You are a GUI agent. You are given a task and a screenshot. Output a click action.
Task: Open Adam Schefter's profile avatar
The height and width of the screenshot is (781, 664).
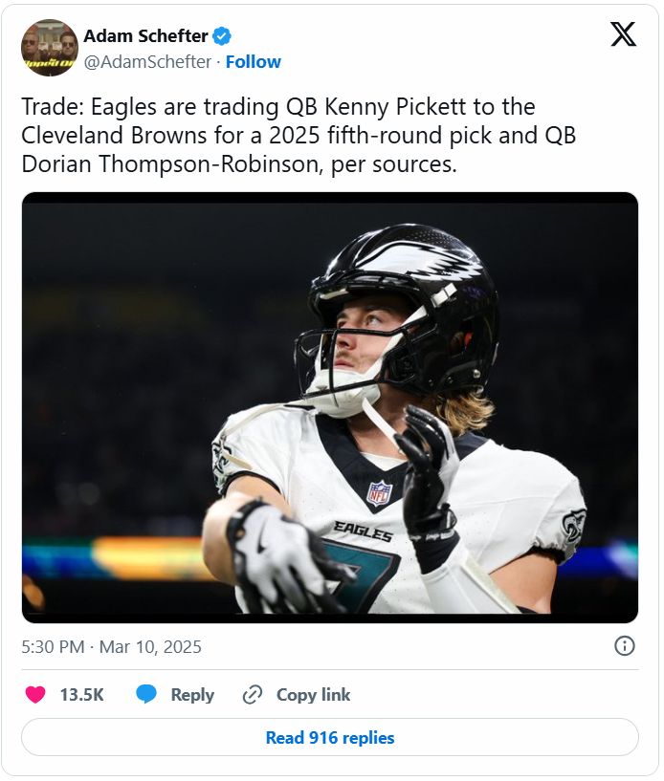(x=49, y=48)
